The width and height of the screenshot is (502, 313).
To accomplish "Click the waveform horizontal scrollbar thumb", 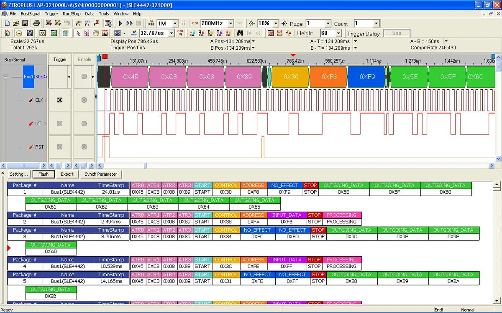I will coord(145,165).
